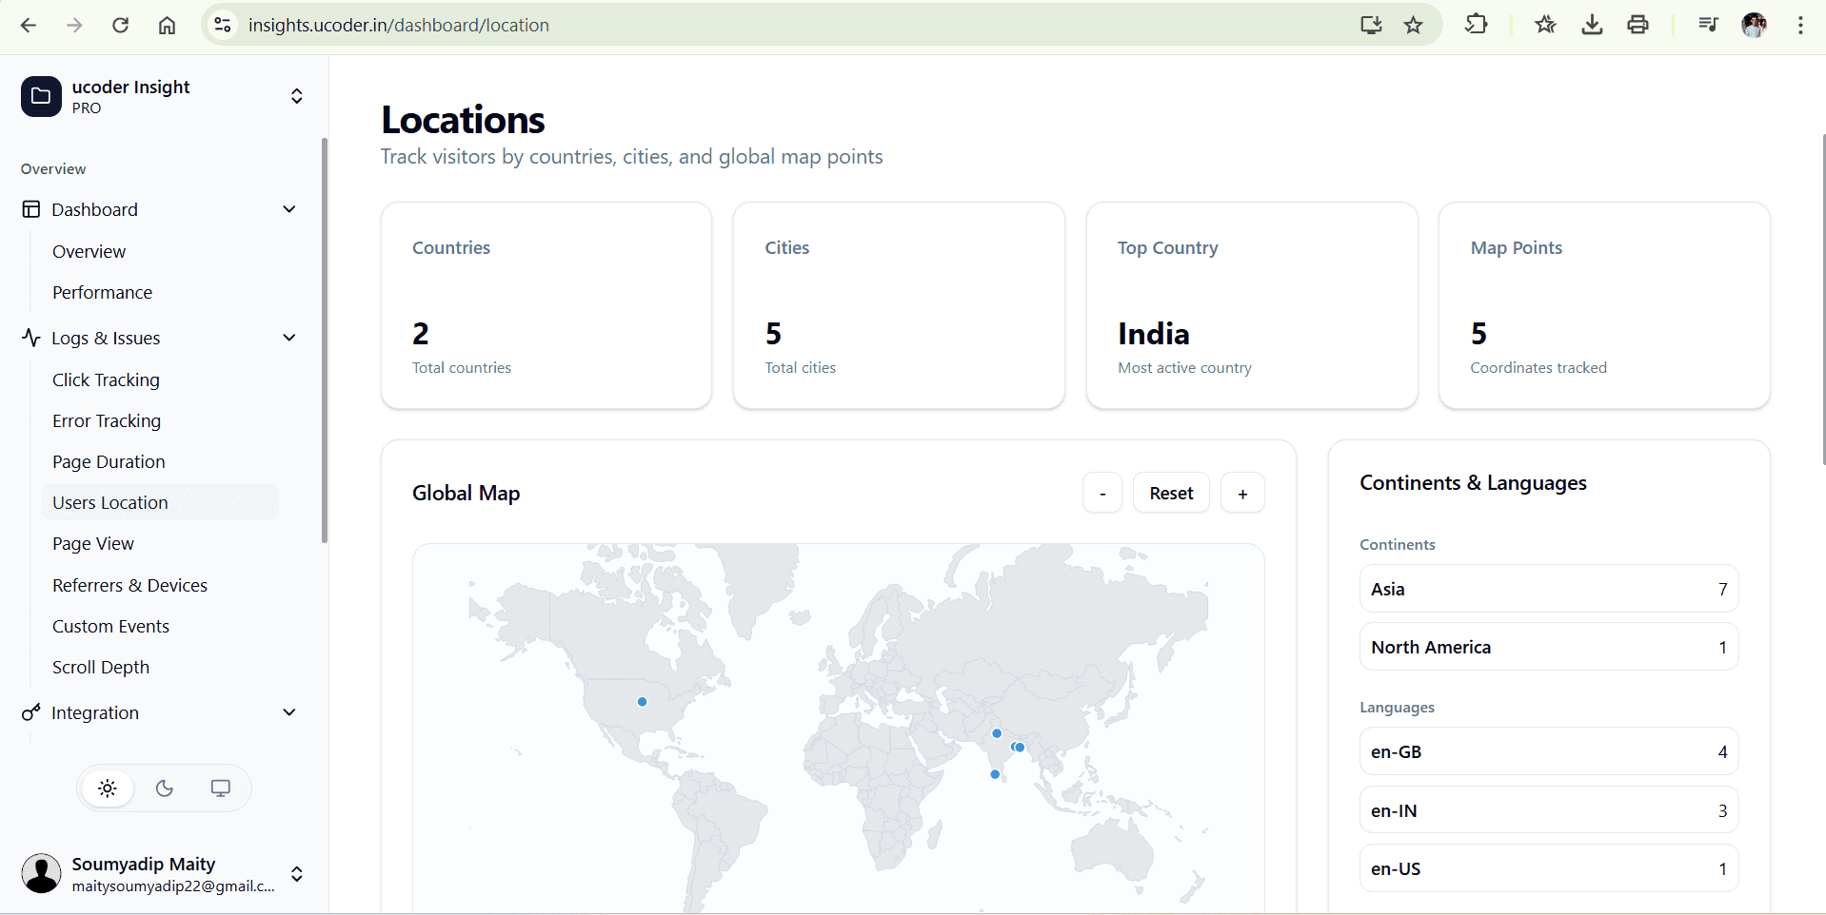The height and width of the screenshot is (915, 1826).
Task: Click the Top Country India card
Action: pos(1252,305)
